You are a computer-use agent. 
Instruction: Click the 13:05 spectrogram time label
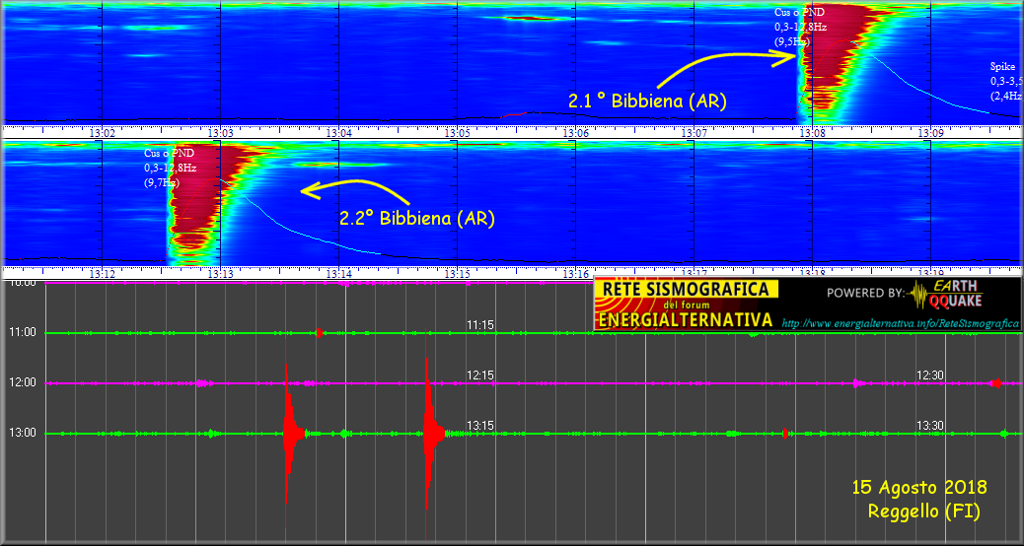click(457, 132)
